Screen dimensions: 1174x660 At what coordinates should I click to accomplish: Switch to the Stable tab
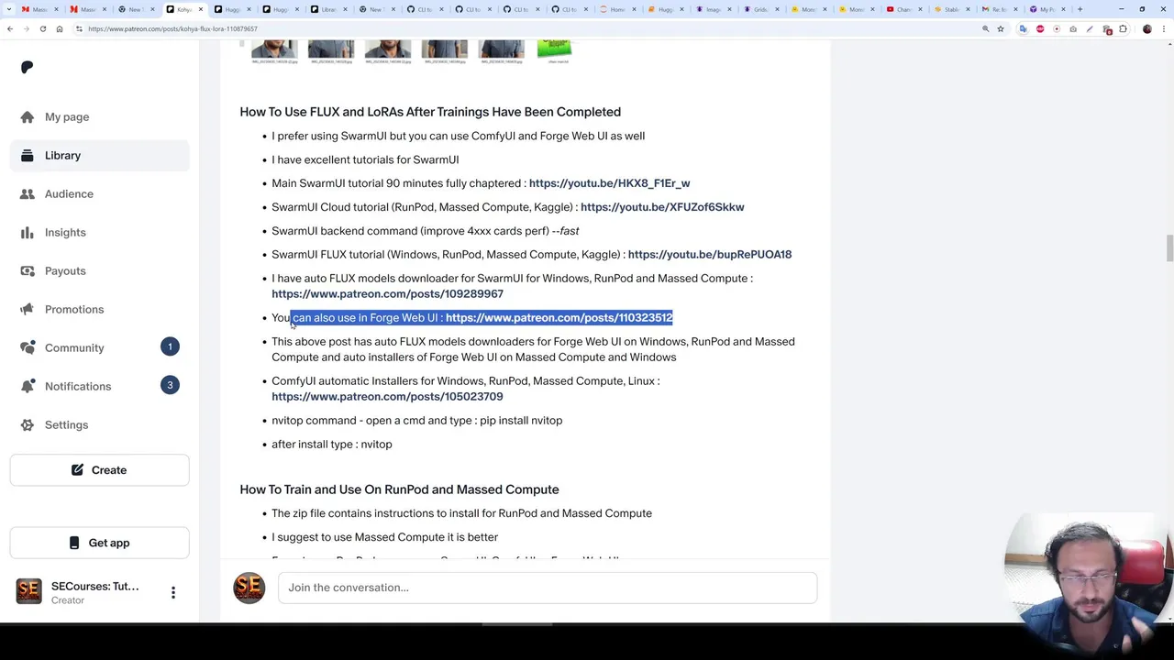(950, 9)
